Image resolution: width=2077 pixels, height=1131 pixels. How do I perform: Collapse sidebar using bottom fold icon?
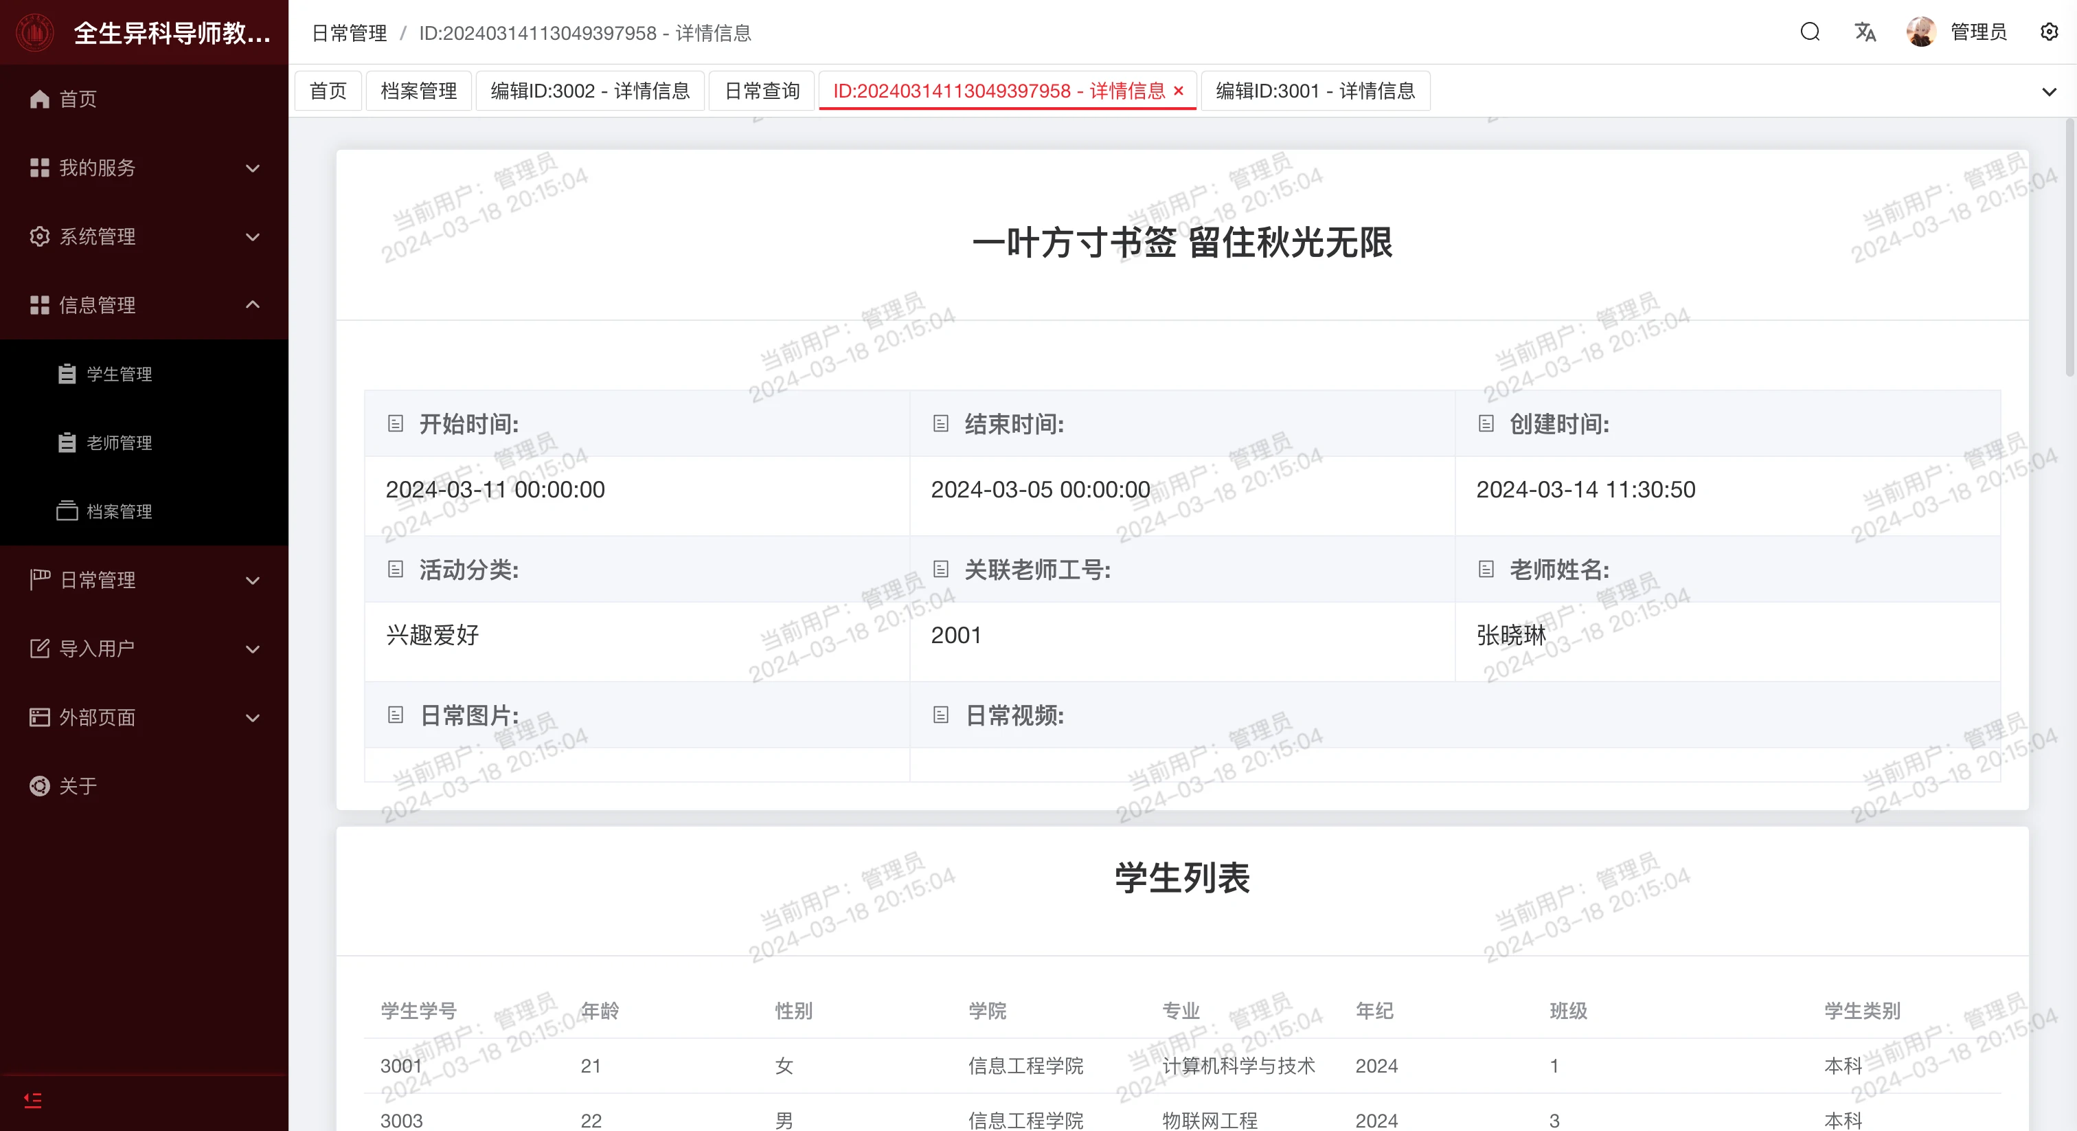[33, 1100]
